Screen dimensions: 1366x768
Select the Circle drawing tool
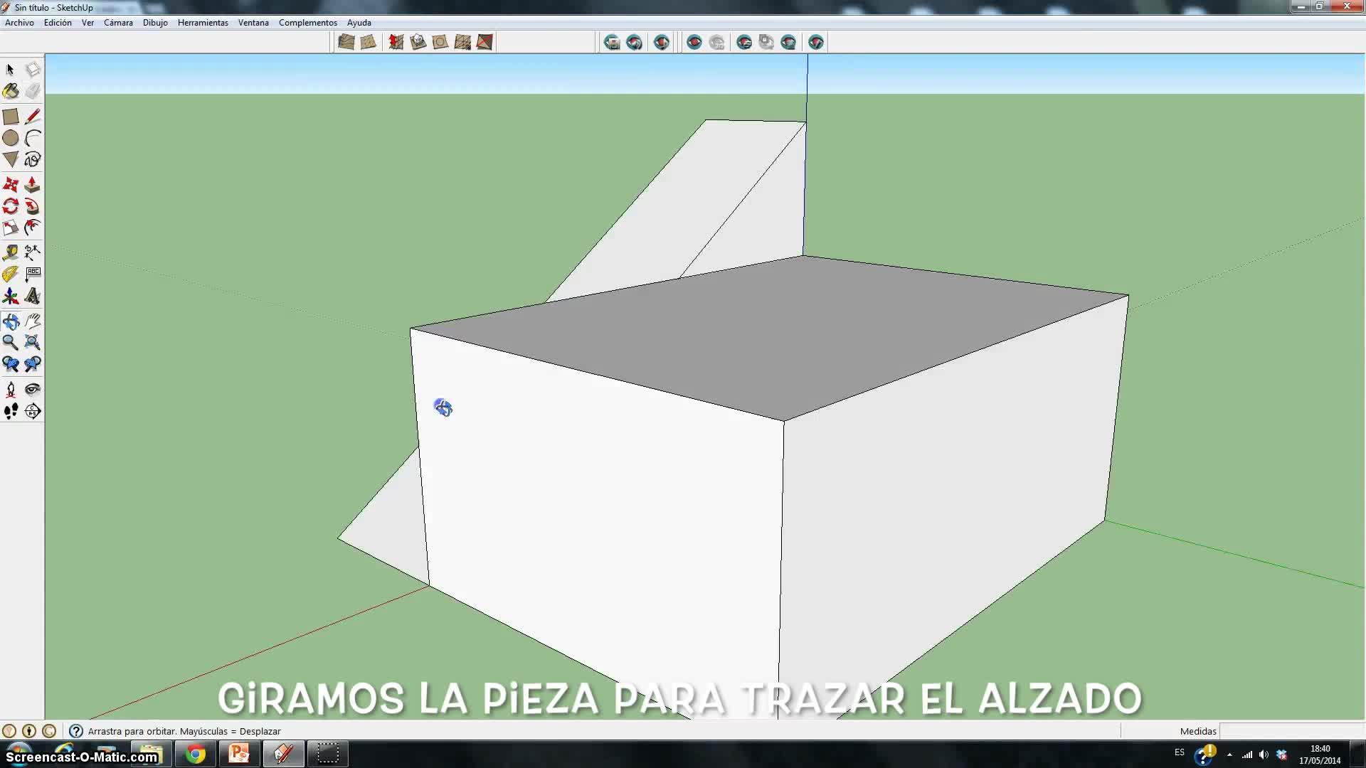[x=11, y=139]
